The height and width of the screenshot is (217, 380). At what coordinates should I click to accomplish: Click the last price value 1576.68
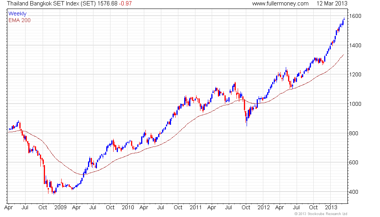(108, 3)
